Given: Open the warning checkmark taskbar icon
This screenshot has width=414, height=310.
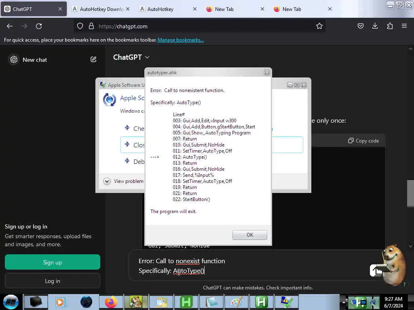Looking at the screenshot, I should [287, 302].
